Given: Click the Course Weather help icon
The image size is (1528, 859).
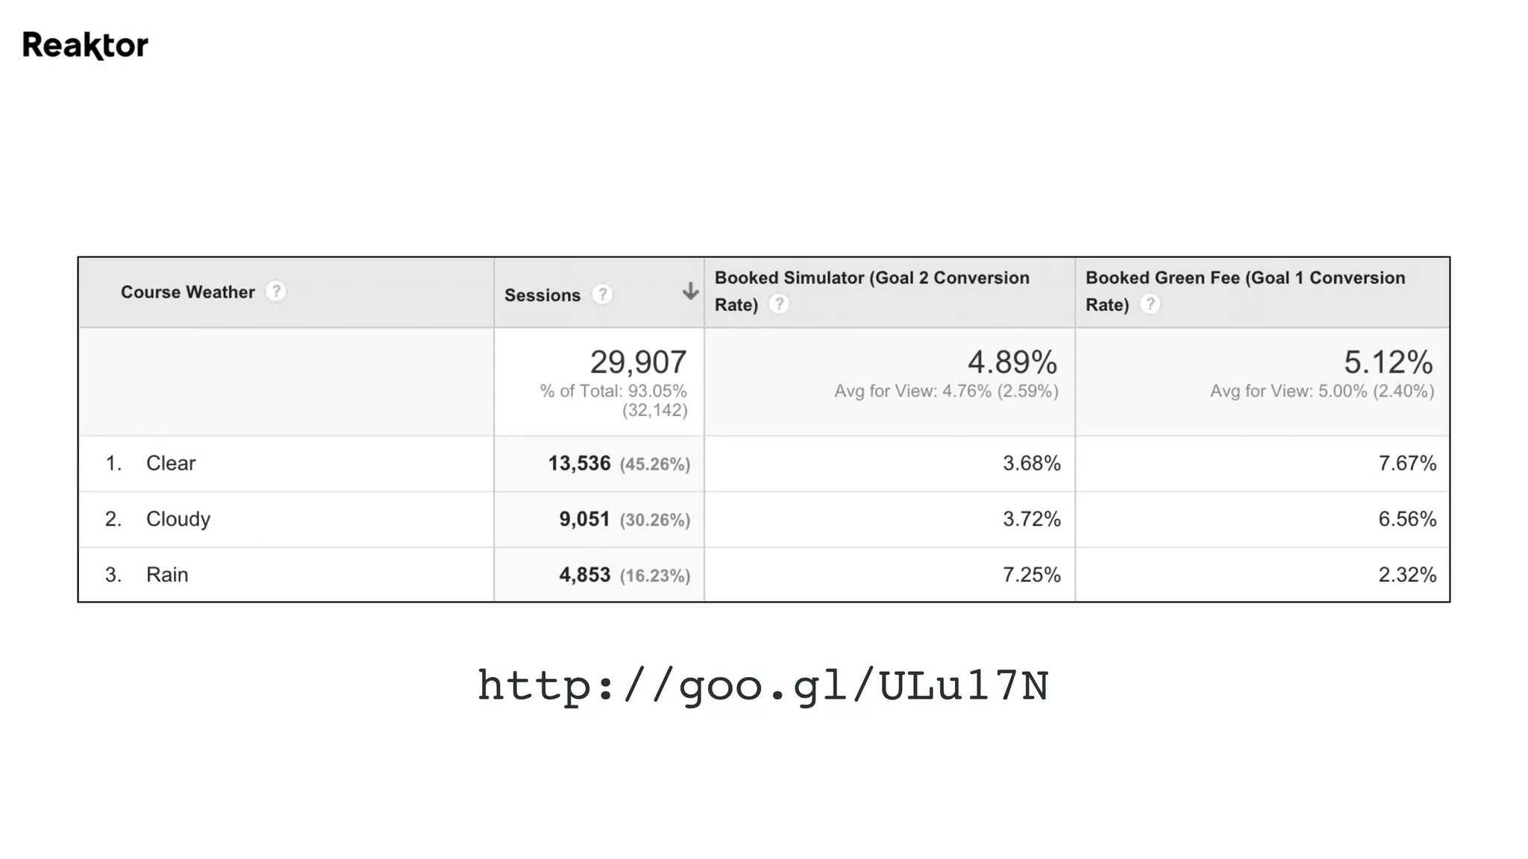Looking at the screenshot, I should (276, 292).
